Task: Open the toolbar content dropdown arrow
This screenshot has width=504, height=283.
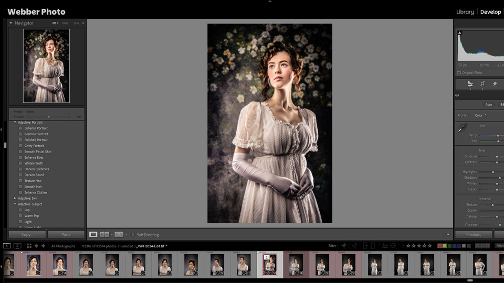Action: point(448,235)
